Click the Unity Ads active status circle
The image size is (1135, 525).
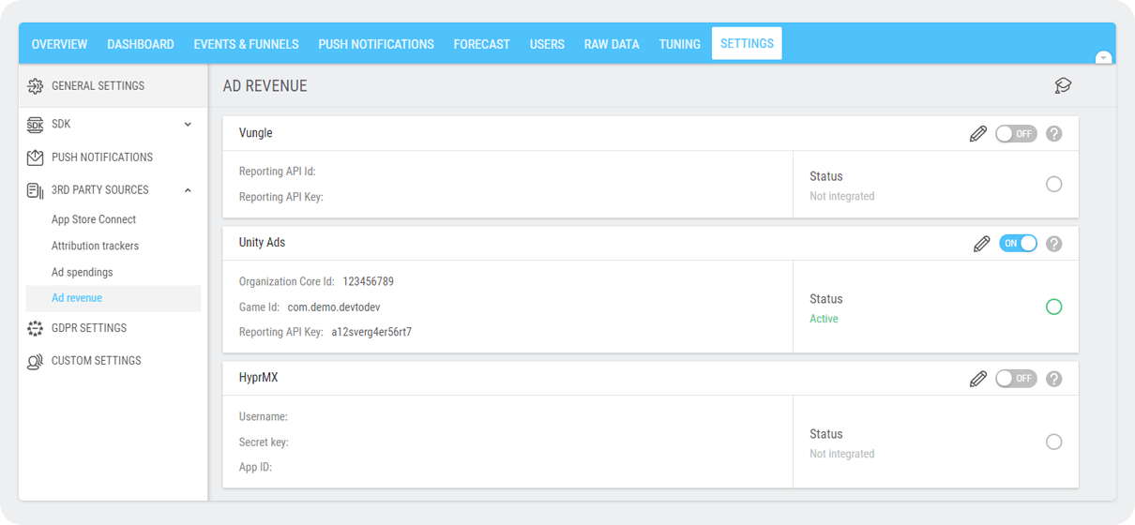(x=1053, y=307)
